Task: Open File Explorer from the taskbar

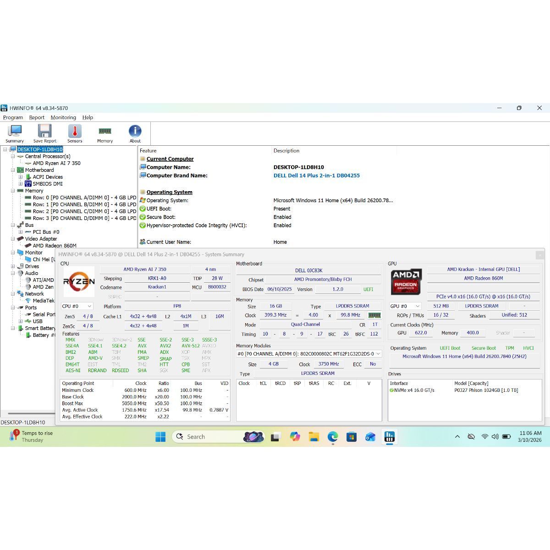Action: point(313,437)
